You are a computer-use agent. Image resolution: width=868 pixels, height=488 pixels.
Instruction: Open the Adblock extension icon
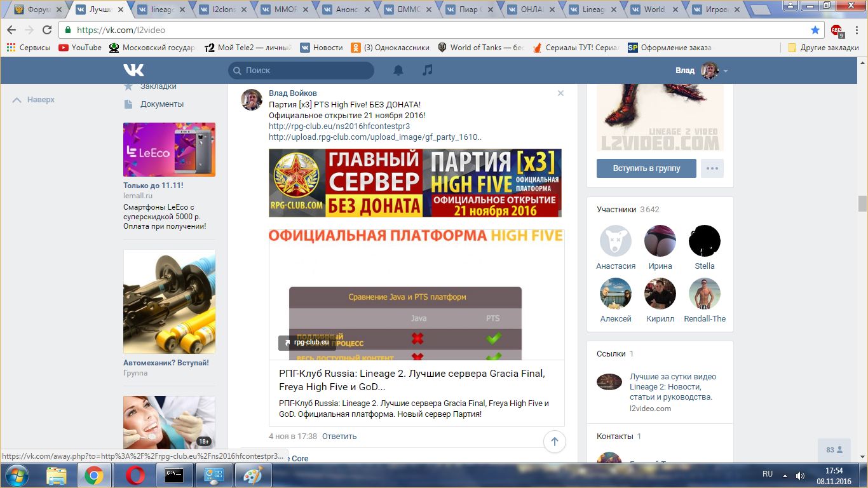click(836, 30)
